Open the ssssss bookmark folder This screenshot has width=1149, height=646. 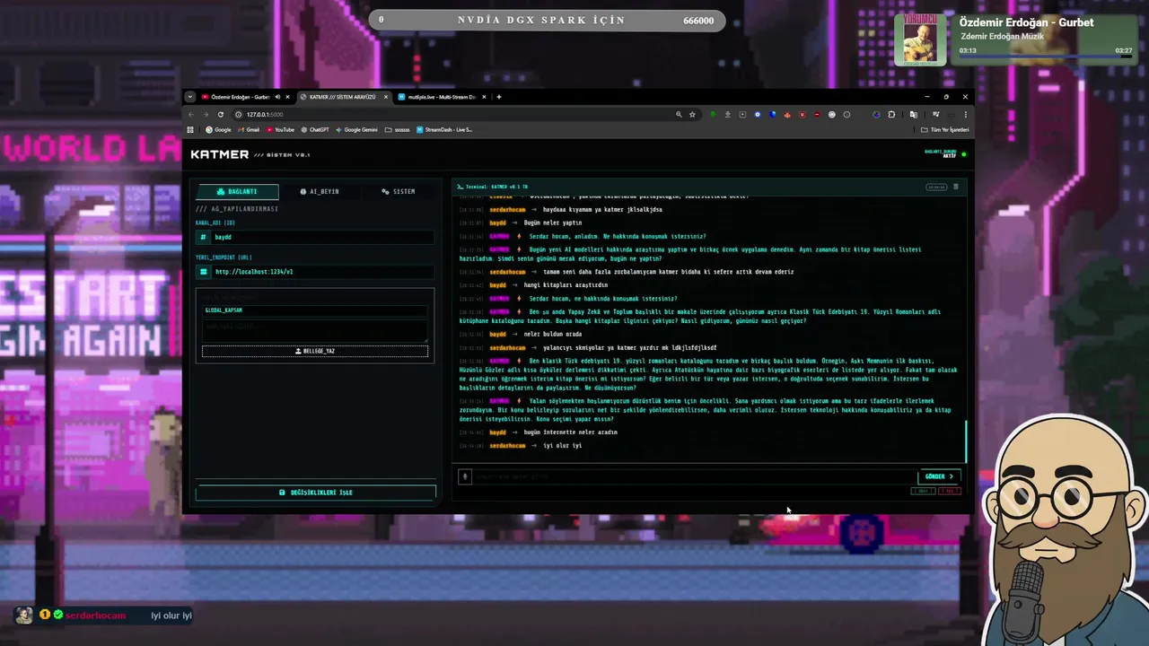398,129
